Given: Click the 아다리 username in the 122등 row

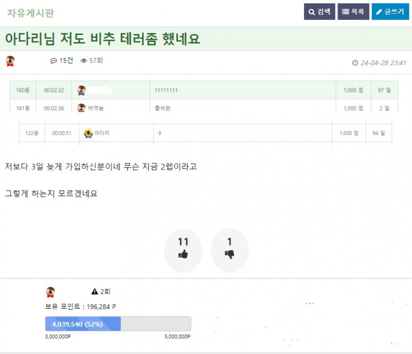Looking at the screenshot, I should [102, 133].
